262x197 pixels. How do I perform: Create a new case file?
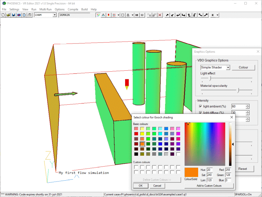[x=3, y=15]
